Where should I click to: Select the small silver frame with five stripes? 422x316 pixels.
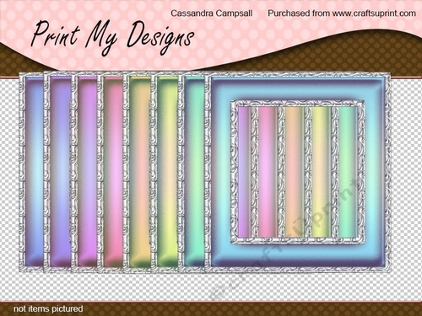pos(297,172)
